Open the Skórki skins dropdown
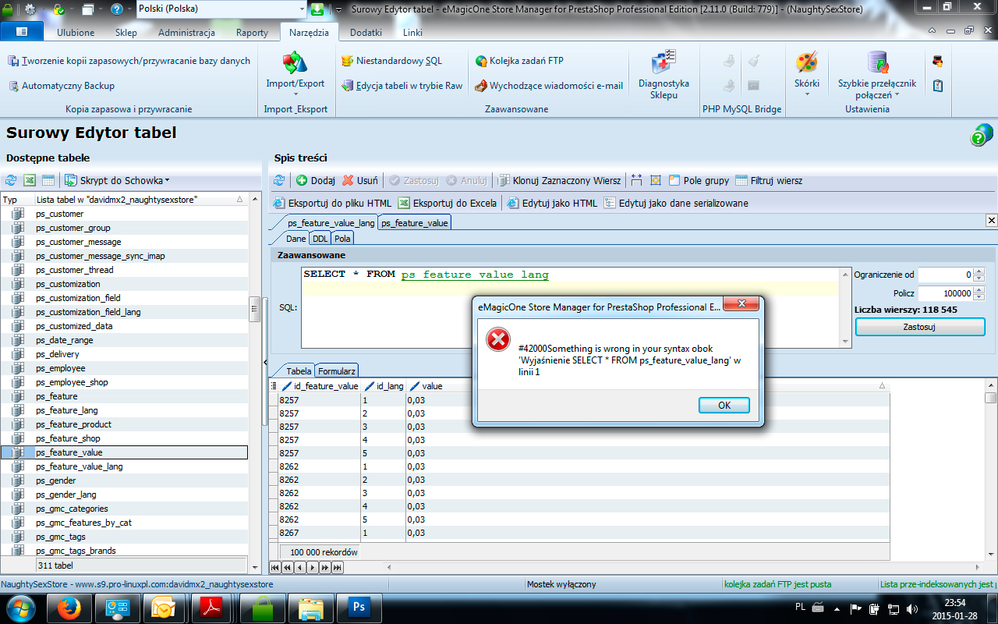Viewport: 998px width, 624px height. pyautogui.click(x=806, y=75)
